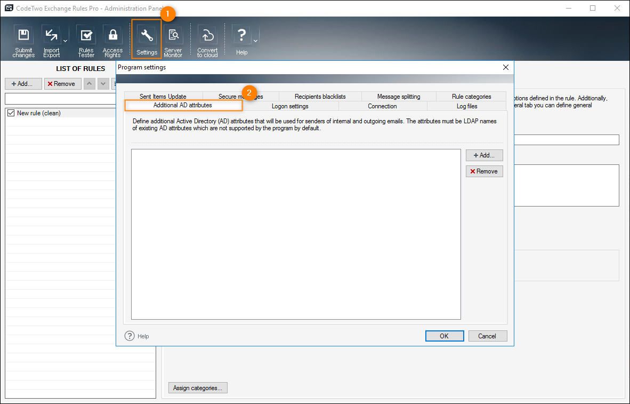Confirm Program settings with OK
Image resolution: width=630 pixels, height=404 pixels.
445,336
